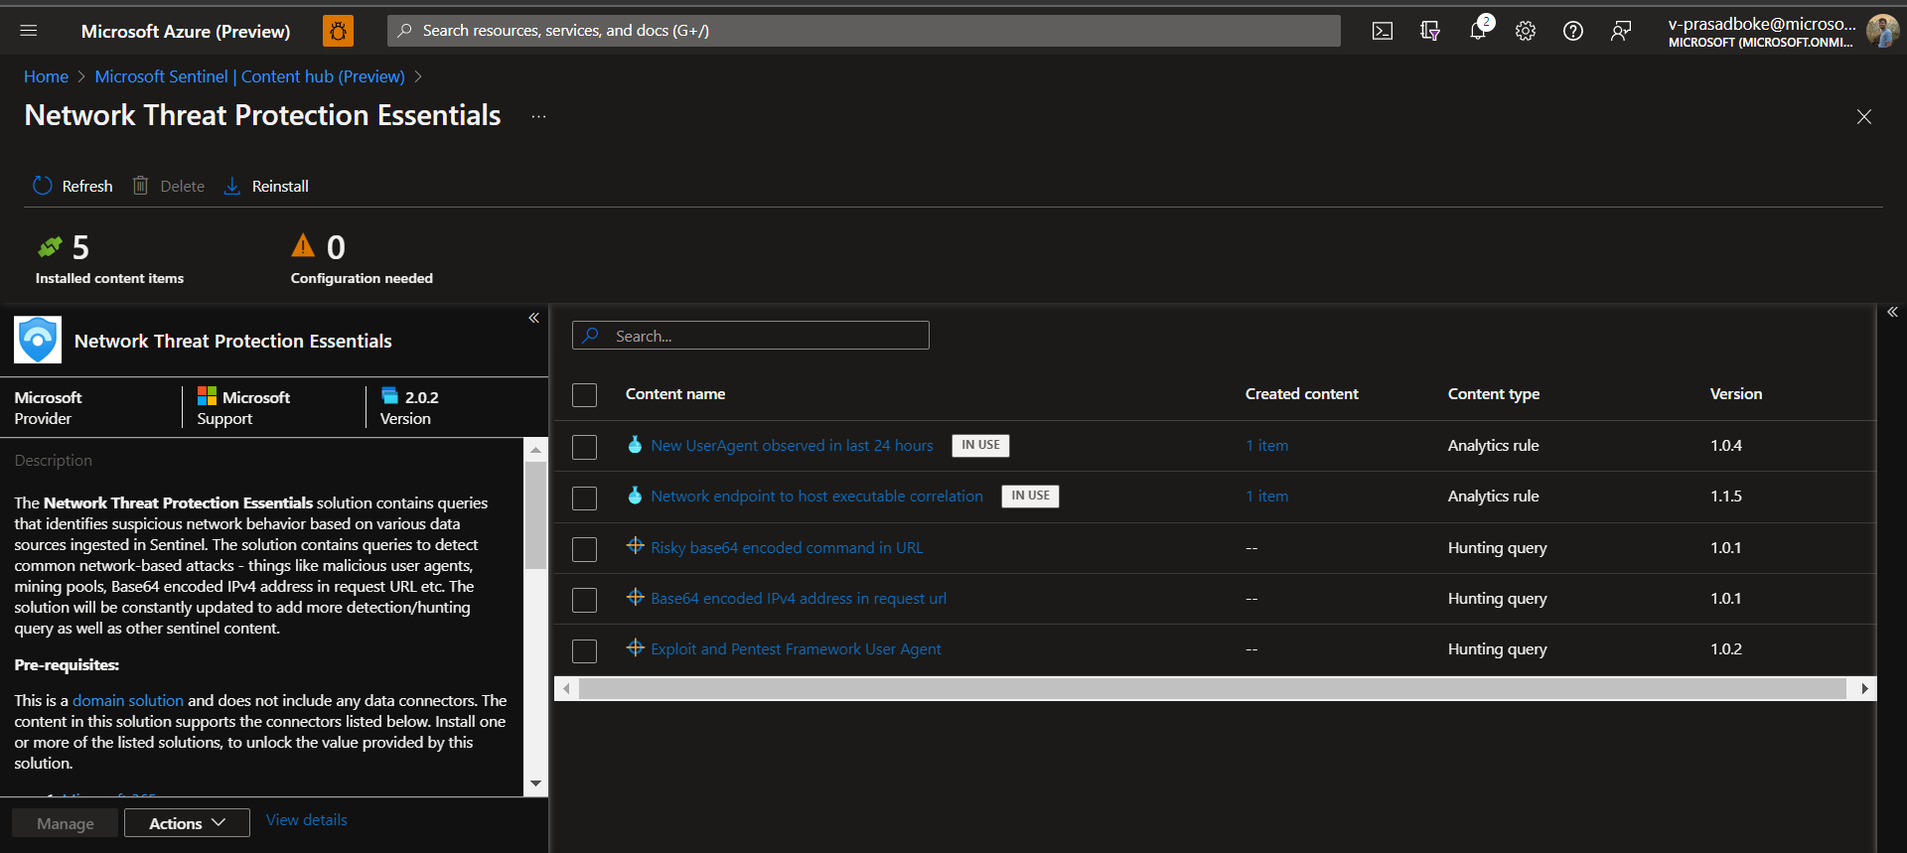Check the Network endpoint to host executable checkbox
1907x853 pixels.
tap(585, 498)
